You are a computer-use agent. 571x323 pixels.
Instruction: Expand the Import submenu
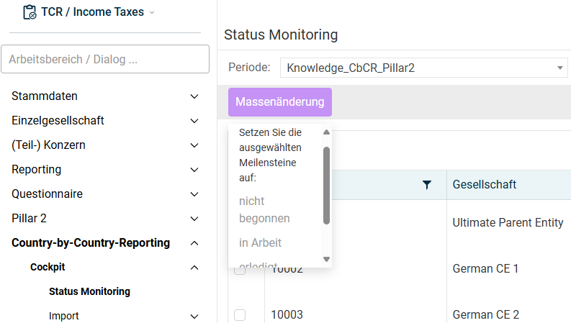[194, 316]
